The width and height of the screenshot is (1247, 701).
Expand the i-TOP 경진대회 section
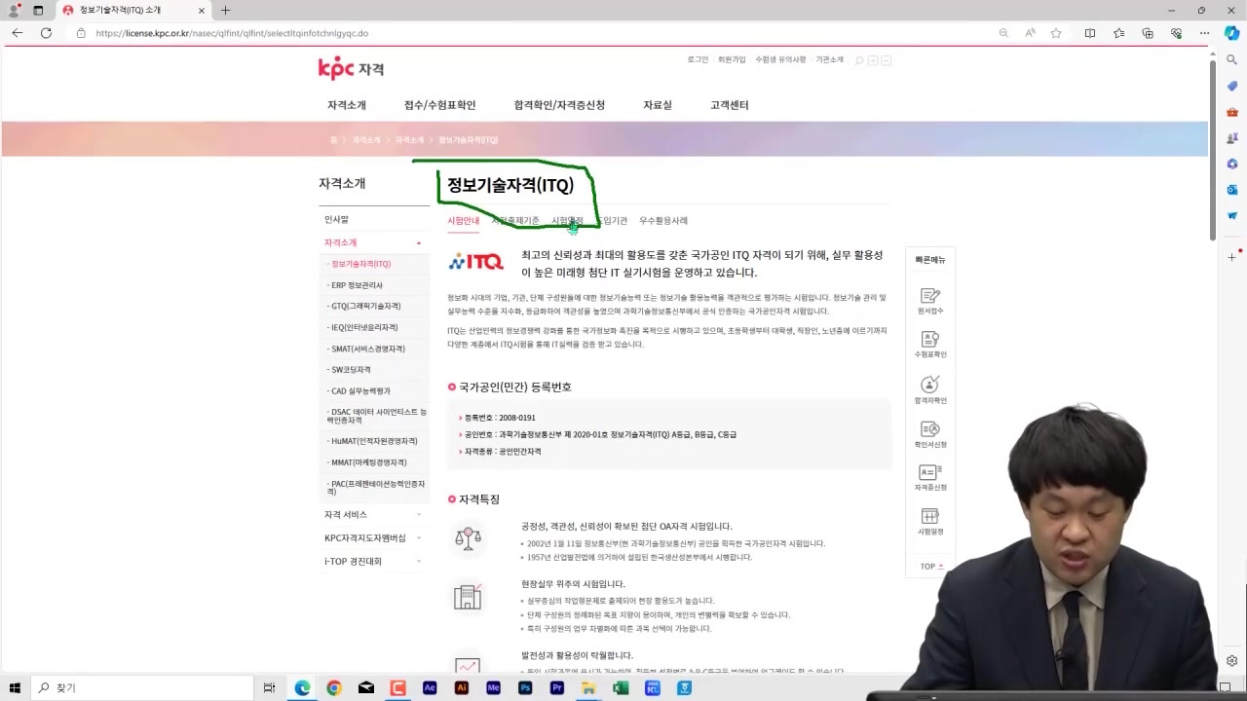(373, 561)
